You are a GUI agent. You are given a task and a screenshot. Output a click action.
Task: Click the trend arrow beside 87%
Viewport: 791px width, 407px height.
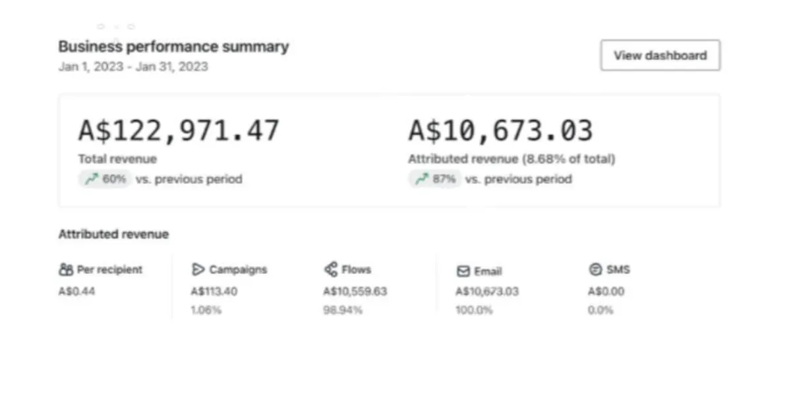(x=421, y=178)
